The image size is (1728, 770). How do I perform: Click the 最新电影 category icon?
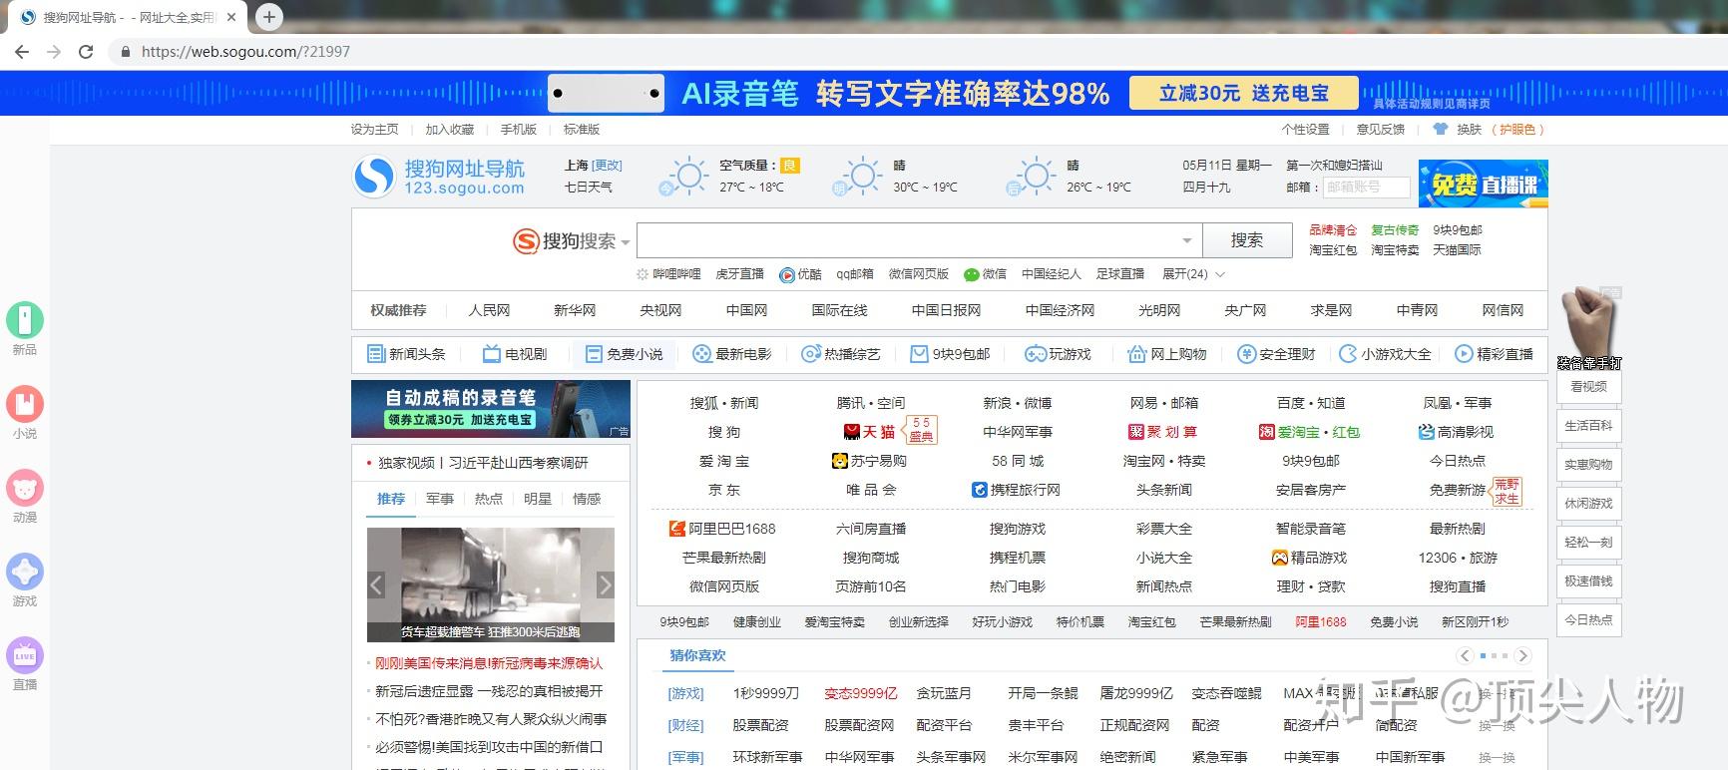tap(702, 354)
